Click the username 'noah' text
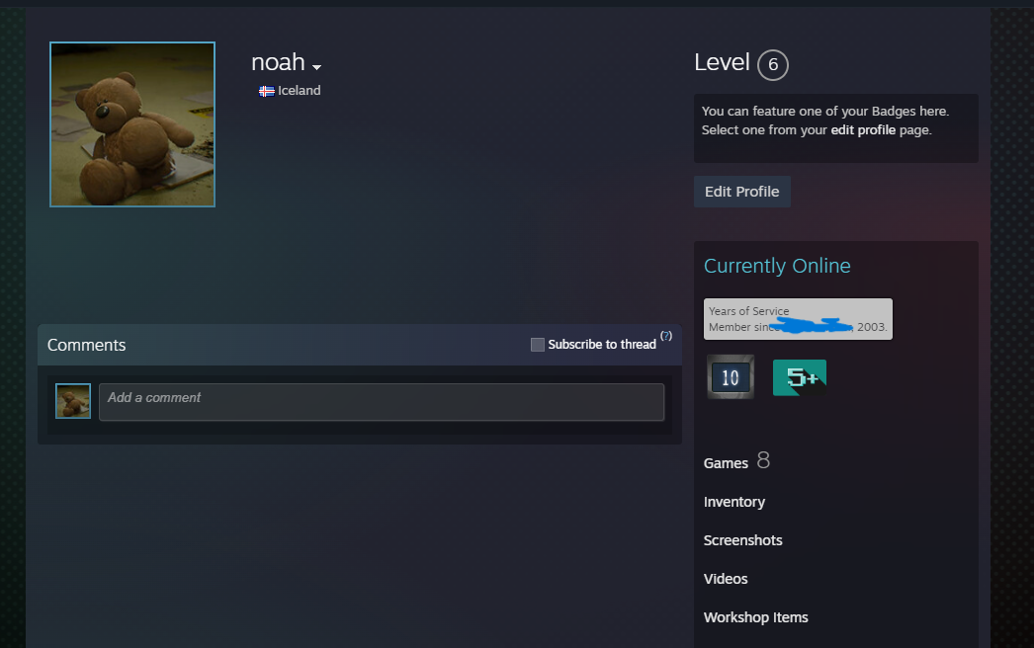Image resolution: width=1034 pixels, height=648 pixels. (x=278, y=62)
